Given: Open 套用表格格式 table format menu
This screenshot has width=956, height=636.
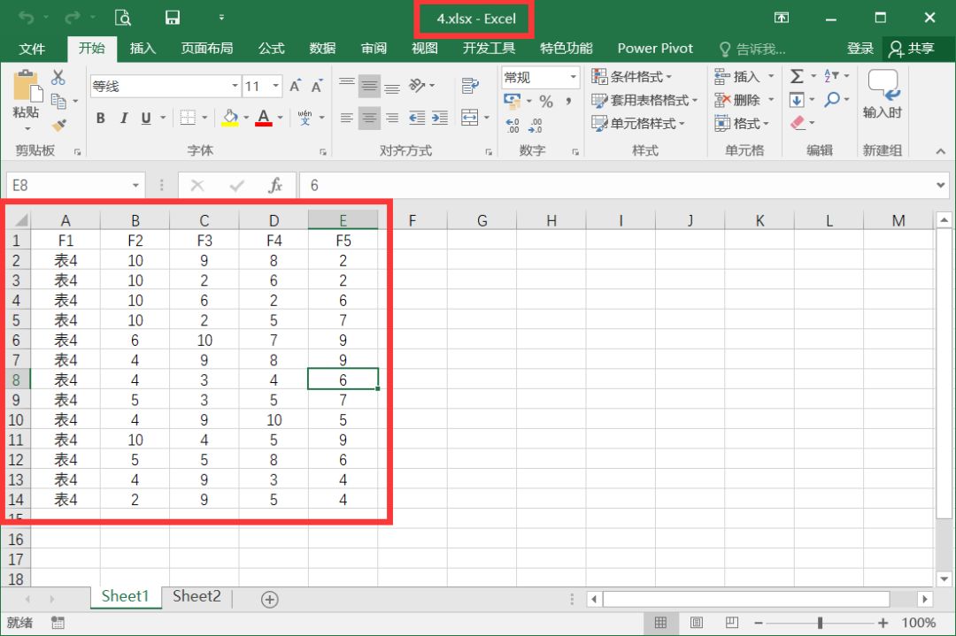Looking at the screenshot, I should click(x=644, y=100).
